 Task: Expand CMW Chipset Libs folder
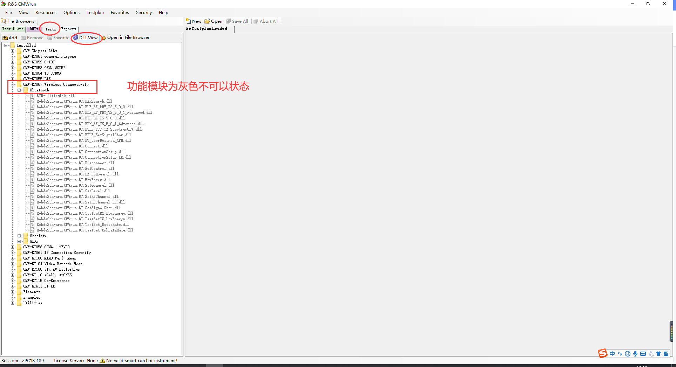(13, 51)
